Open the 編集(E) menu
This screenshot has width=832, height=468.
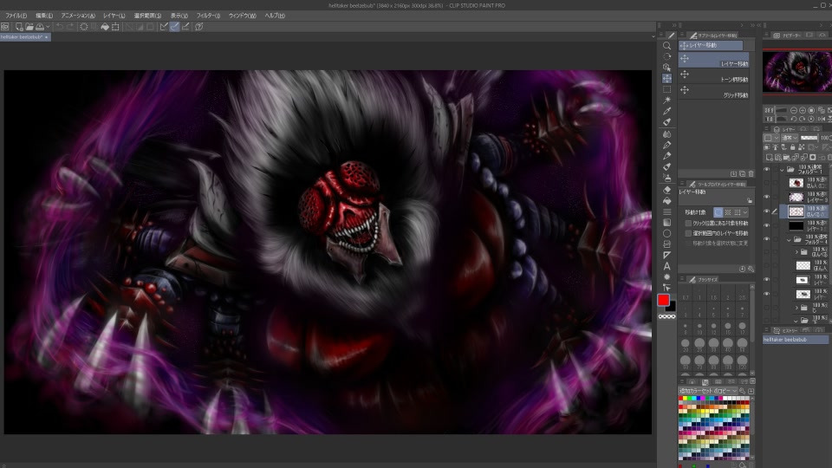click(x=44, y=16)
